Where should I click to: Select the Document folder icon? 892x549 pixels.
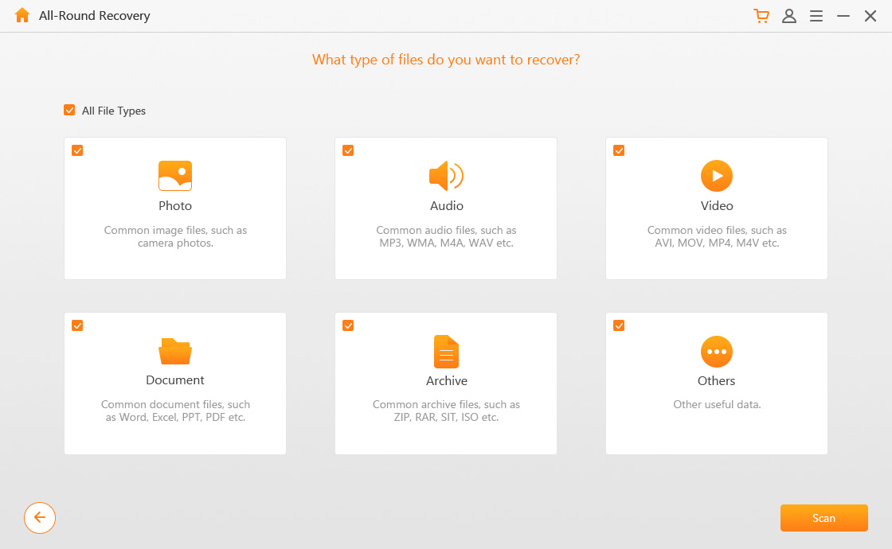[x=175, y=350]
